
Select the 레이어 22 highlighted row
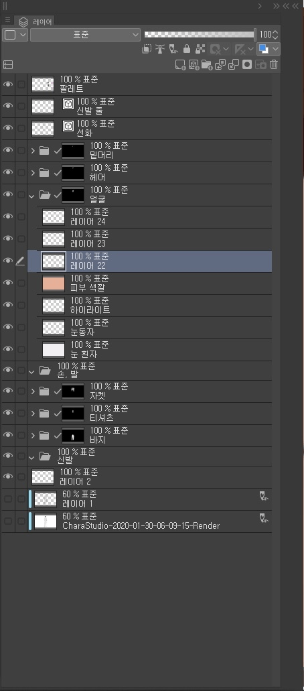[x=149, y=261]
